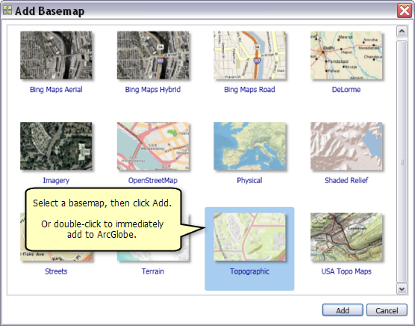Screen dimensions: 415x326
Task: Click the Shaded Relief text label
Action: click(x=346, y=180)
